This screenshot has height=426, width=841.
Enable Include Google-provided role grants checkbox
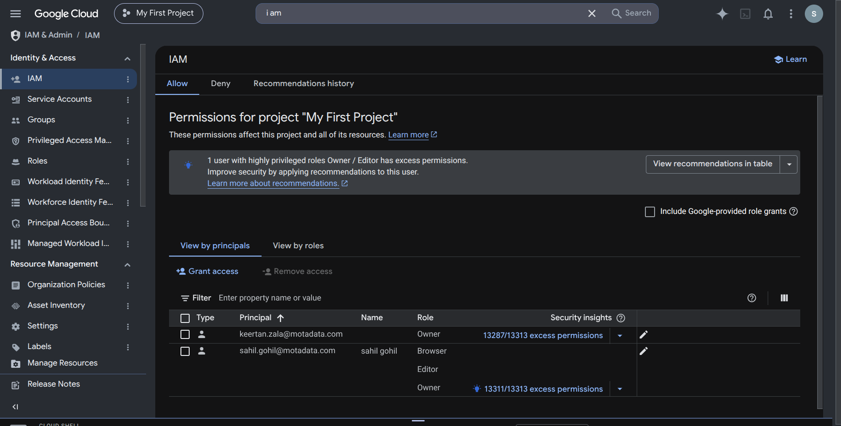tap(650, 212)
